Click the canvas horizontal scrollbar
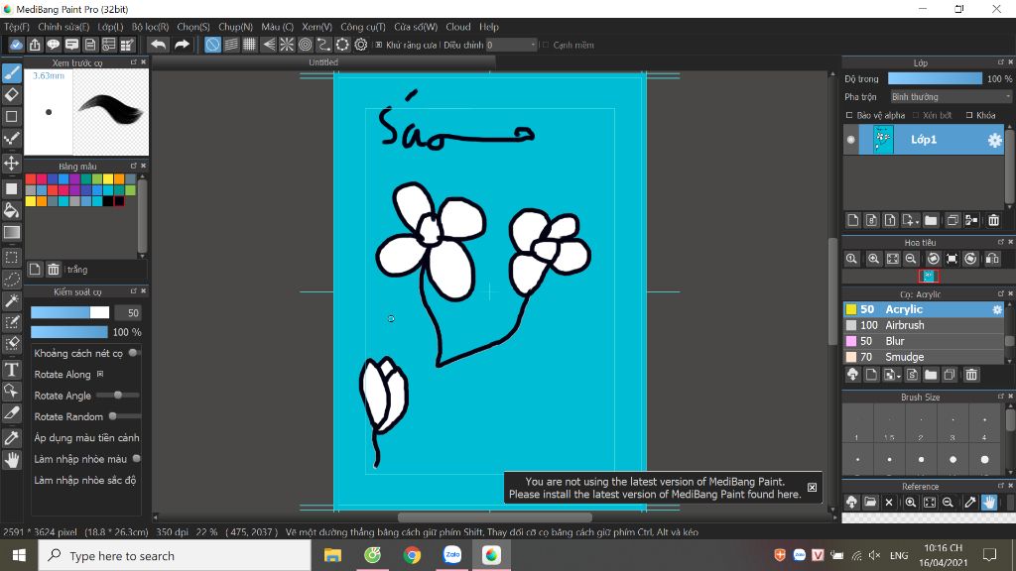The height and width of the screenshot is (571, 1016). click(494, 517)
